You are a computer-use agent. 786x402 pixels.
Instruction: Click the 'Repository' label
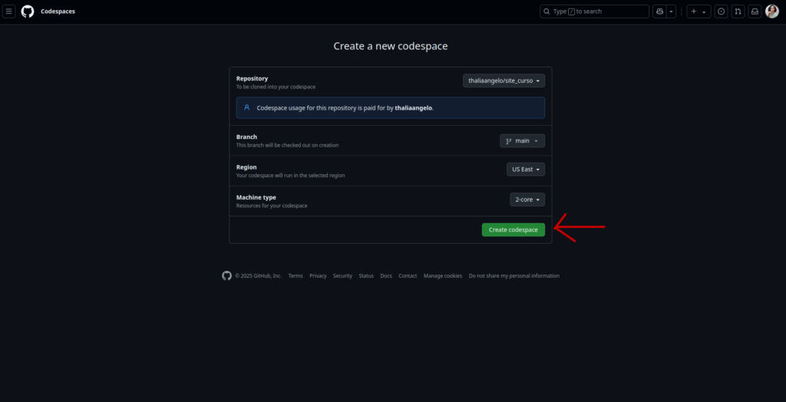[252, 79]
